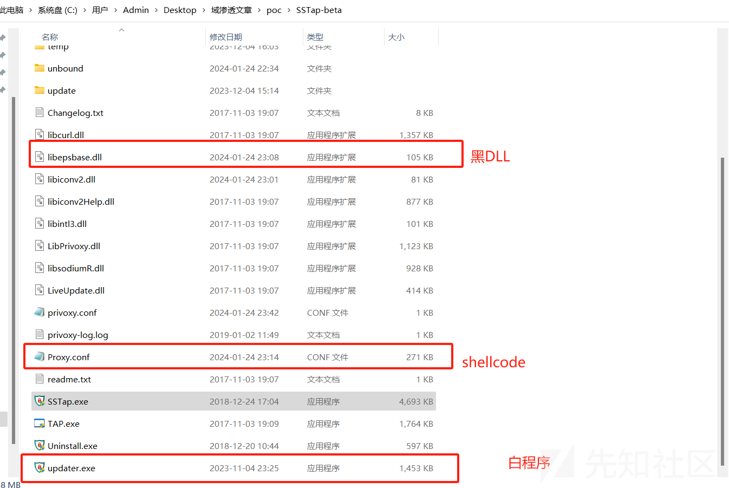Select the readme.txt file name
The width and height of the screenshot is (729, 488).
point(69,379)
